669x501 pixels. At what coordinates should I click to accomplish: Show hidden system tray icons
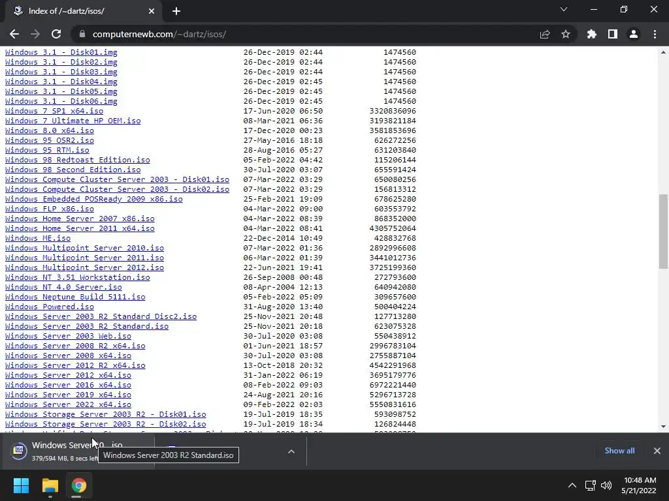[572, 485]
